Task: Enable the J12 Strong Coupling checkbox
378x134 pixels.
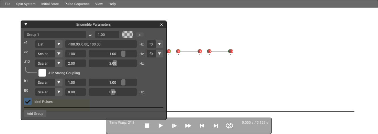Action: 42,73
